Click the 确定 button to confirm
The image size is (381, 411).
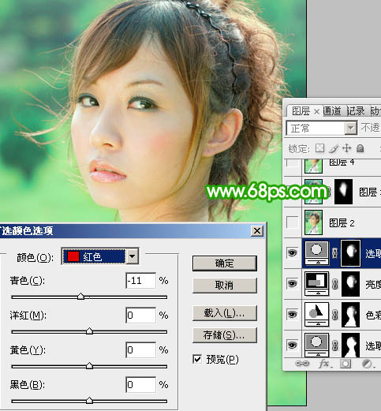pos(225,263)
